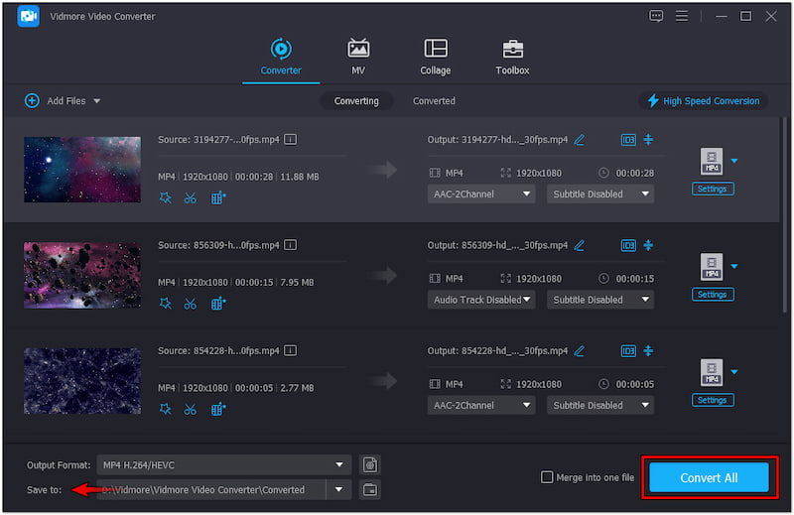Open Subtitle Disabled dropdown on third video
The height and width of the screenshot is (515, 794).
click(600, 405)
